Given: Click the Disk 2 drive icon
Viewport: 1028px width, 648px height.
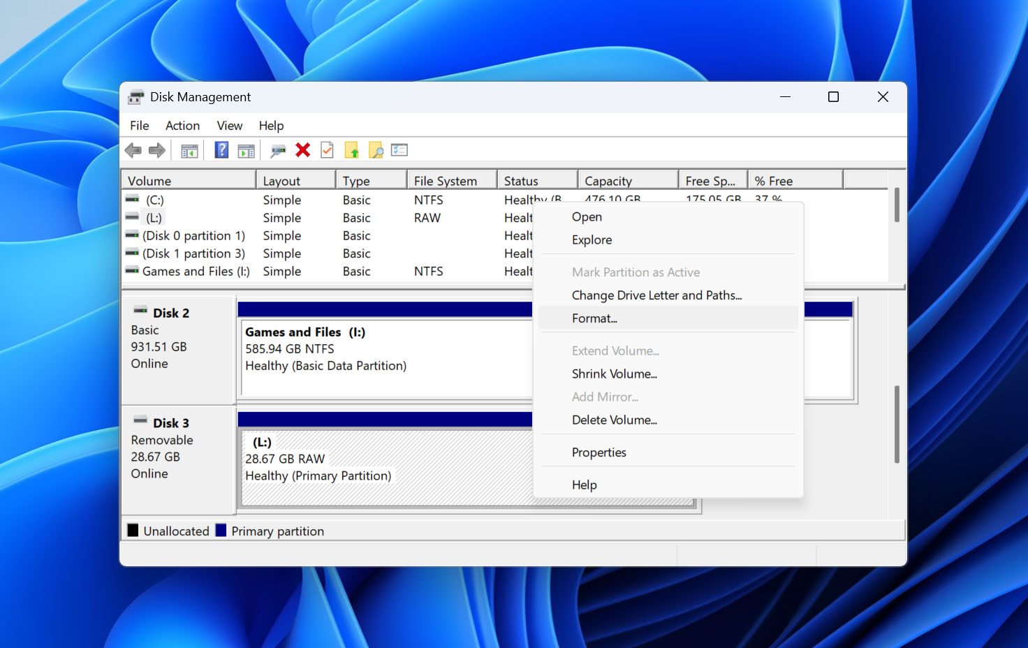Looking at the screenshot, I should (140, 310).
